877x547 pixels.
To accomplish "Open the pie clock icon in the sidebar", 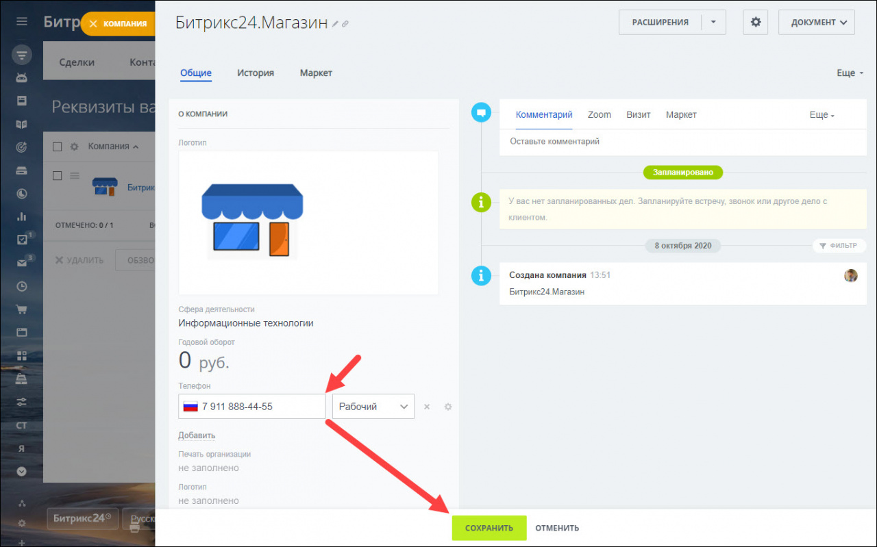I will tap(22, 194).
